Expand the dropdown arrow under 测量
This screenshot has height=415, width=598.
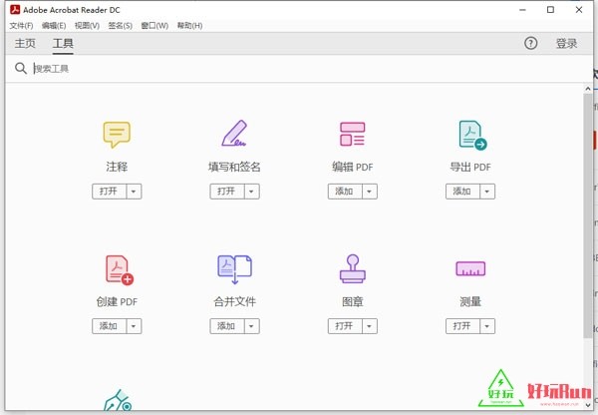coord(487,326)
